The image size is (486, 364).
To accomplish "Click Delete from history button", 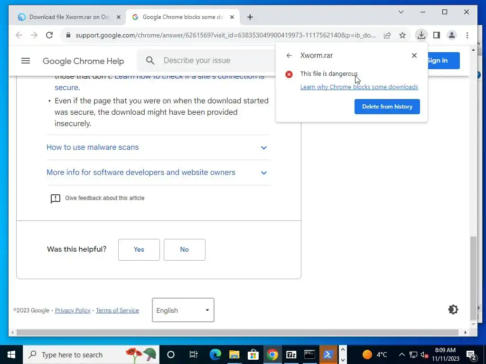I will tap(387, 107).
